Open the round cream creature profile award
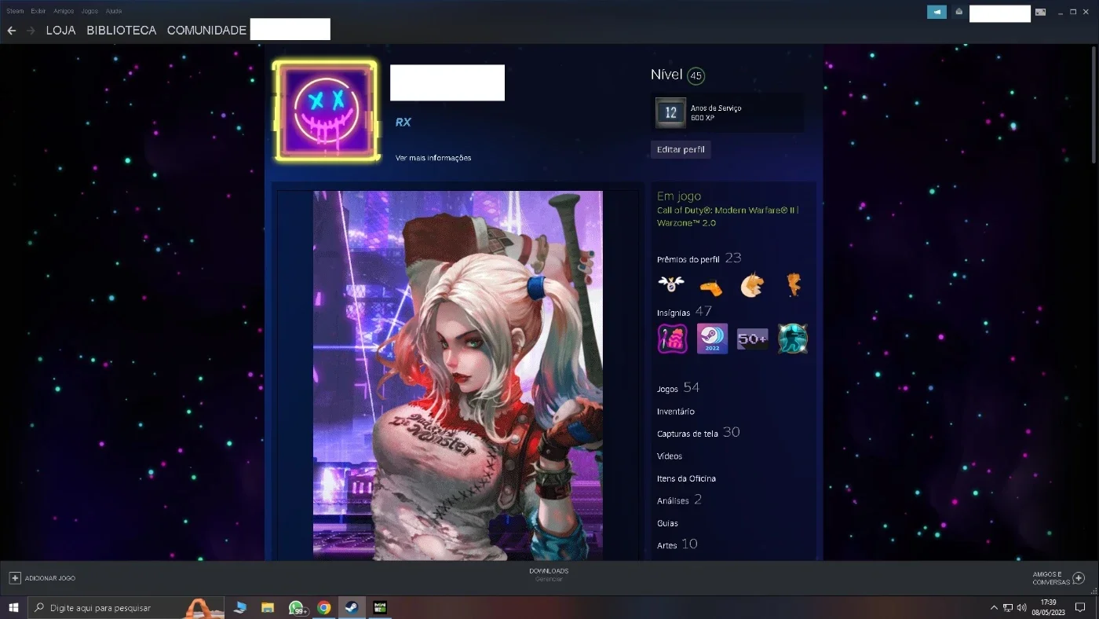Screen dimensions: 1099x619 click(752, 284)
